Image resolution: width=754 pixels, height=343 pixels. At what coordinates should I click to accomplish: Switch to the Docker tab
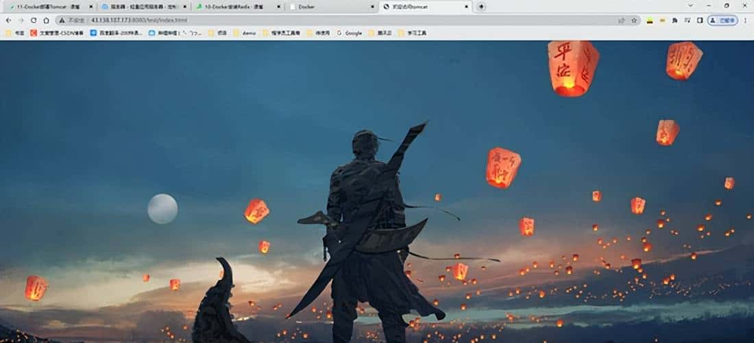[331, 7]
